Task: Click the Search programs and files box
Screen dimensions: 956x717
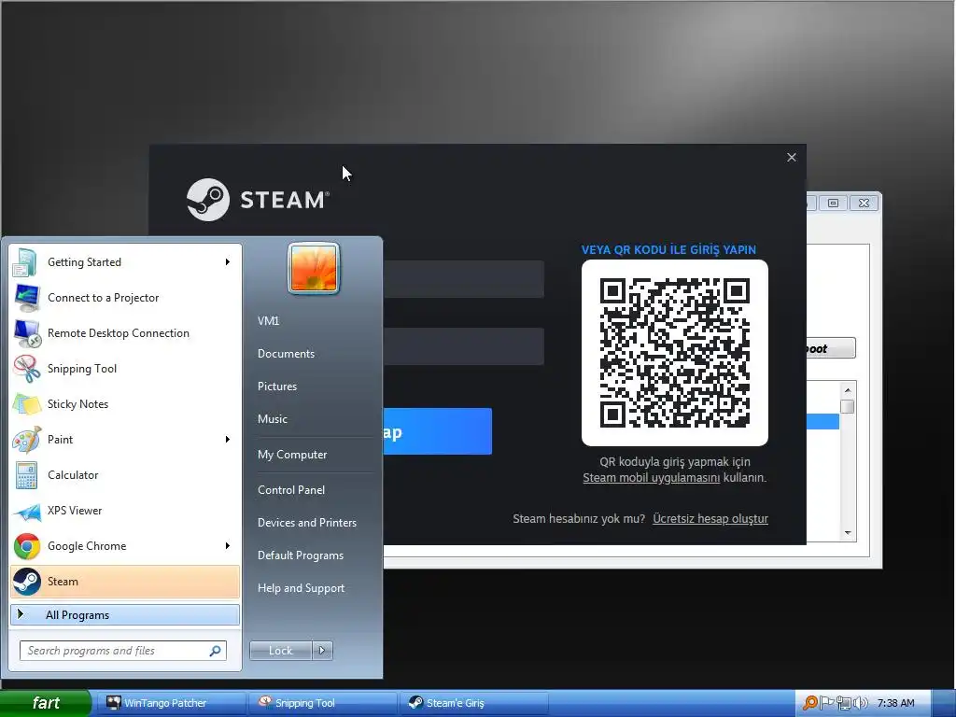Action: [123, 651]
